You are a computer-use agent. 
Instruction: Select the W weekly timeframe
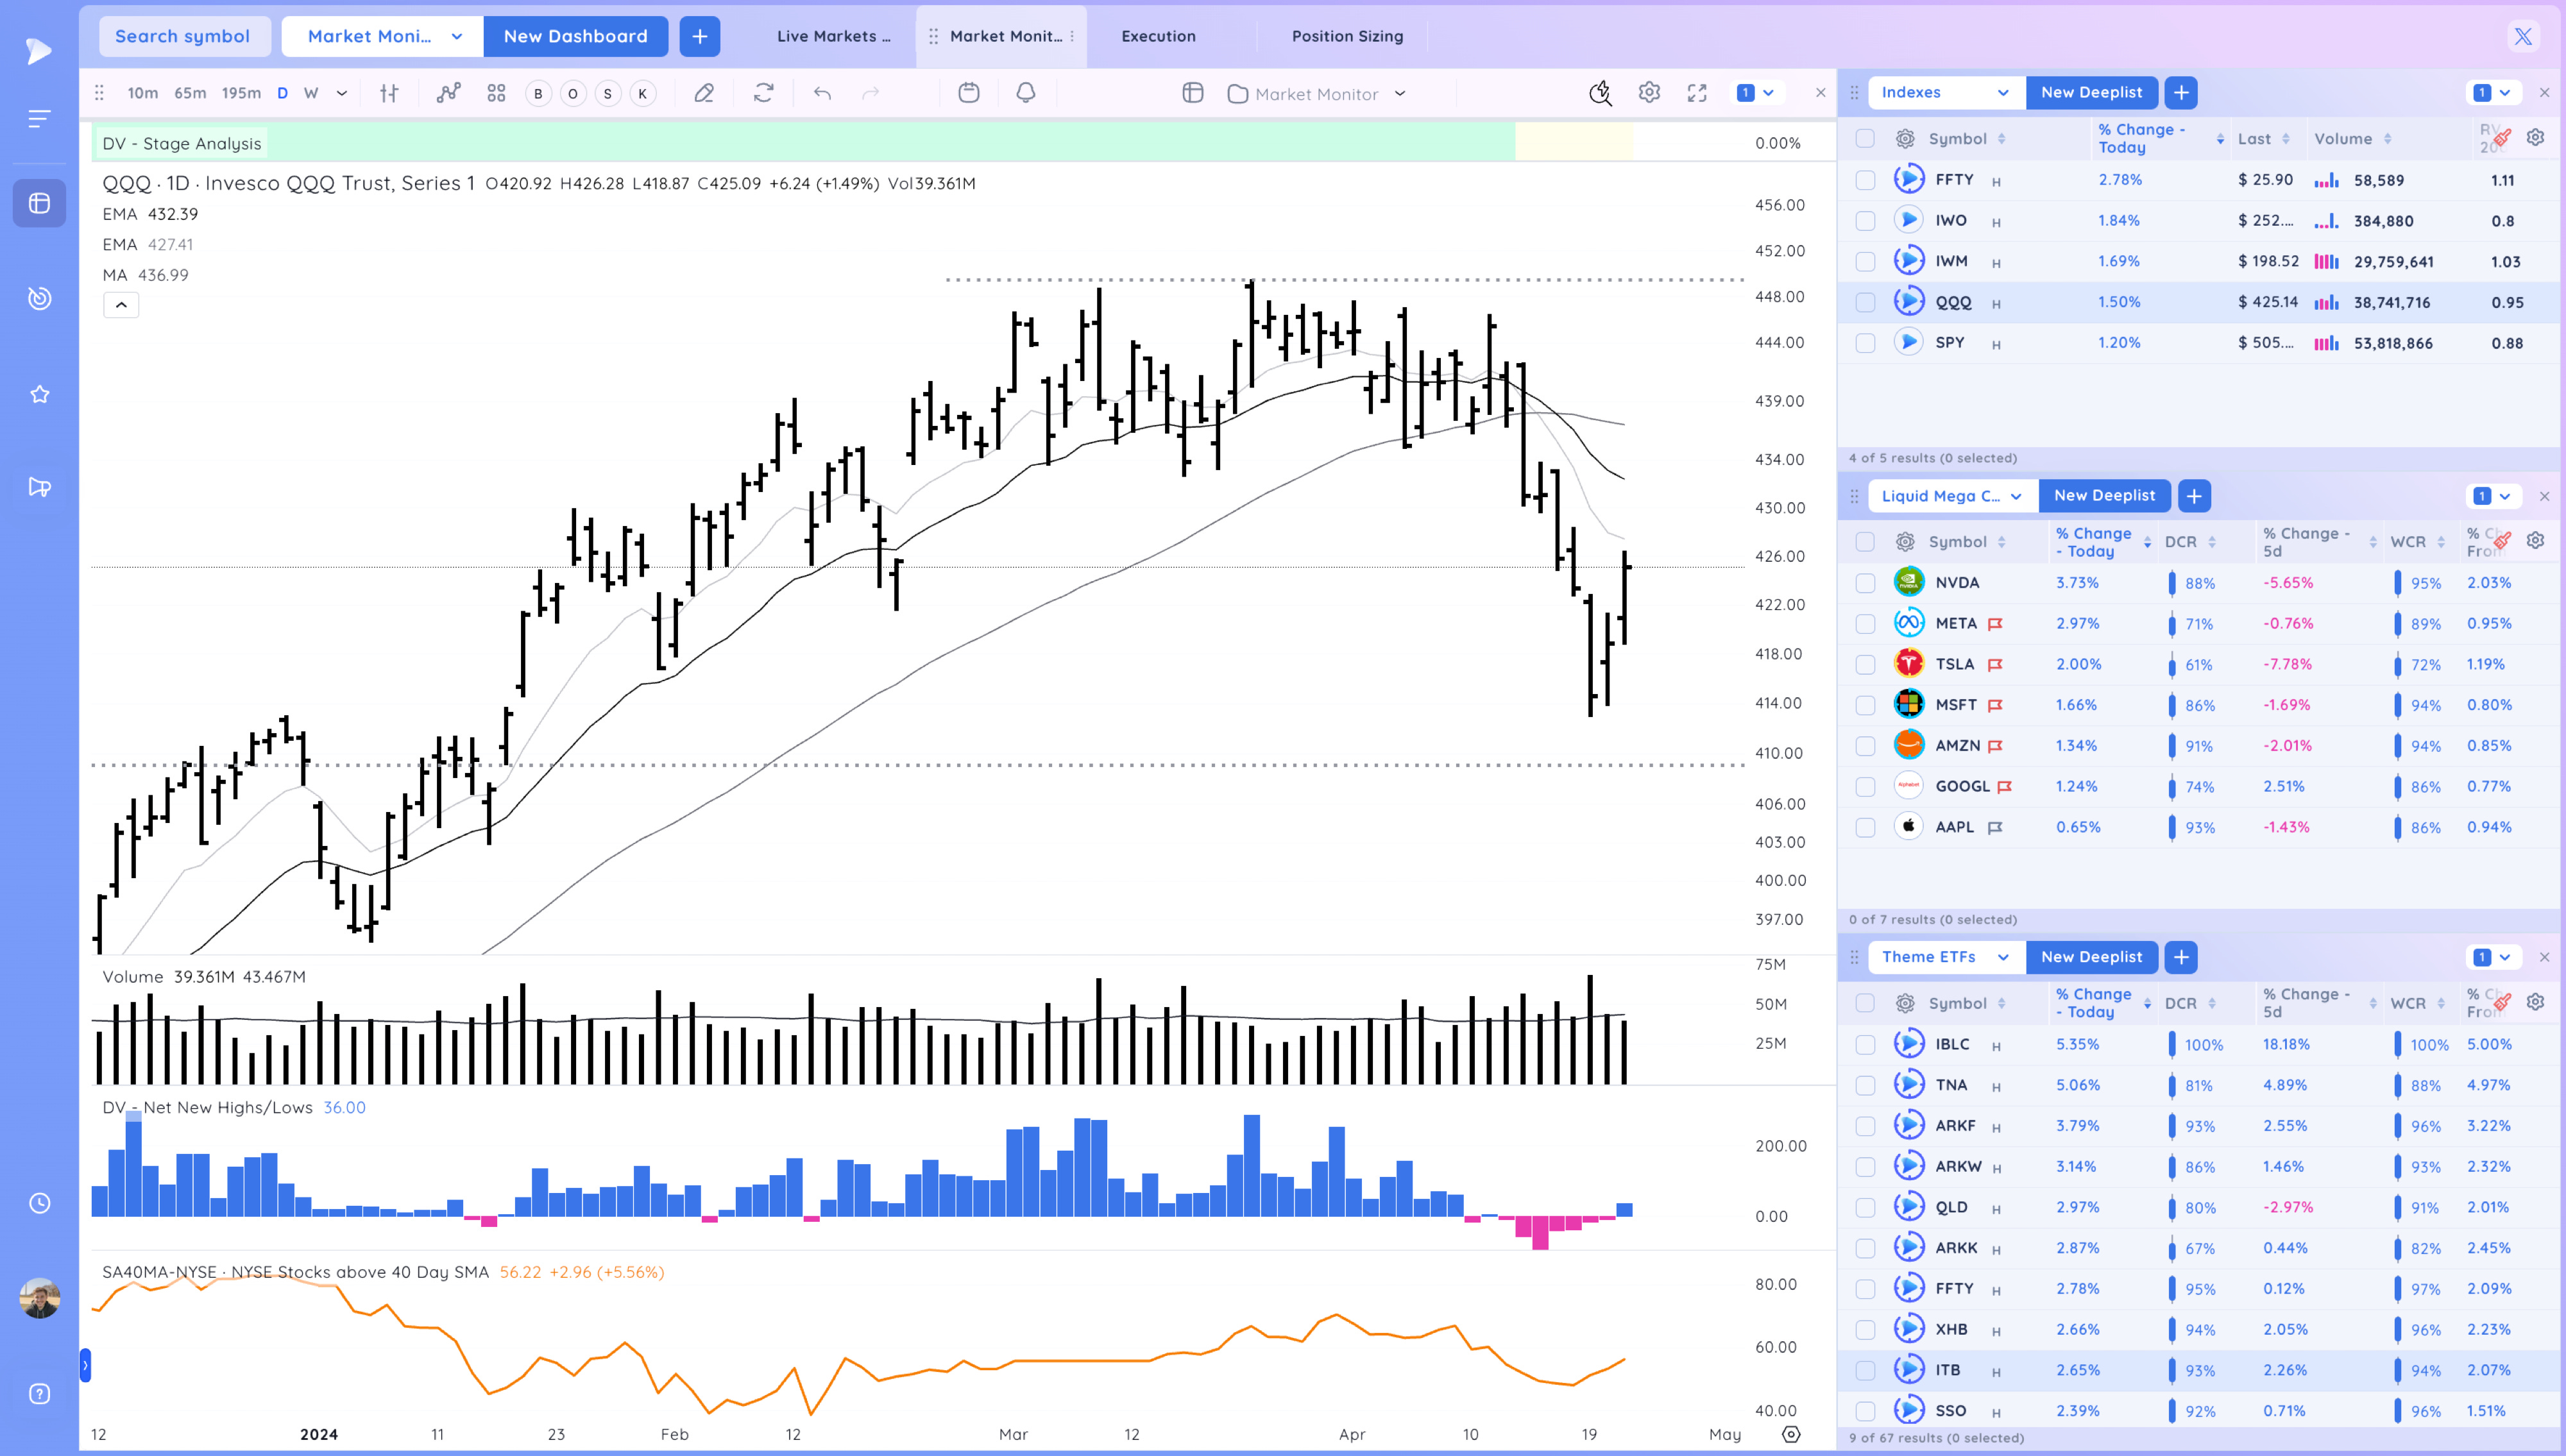(x=311, y=93)
